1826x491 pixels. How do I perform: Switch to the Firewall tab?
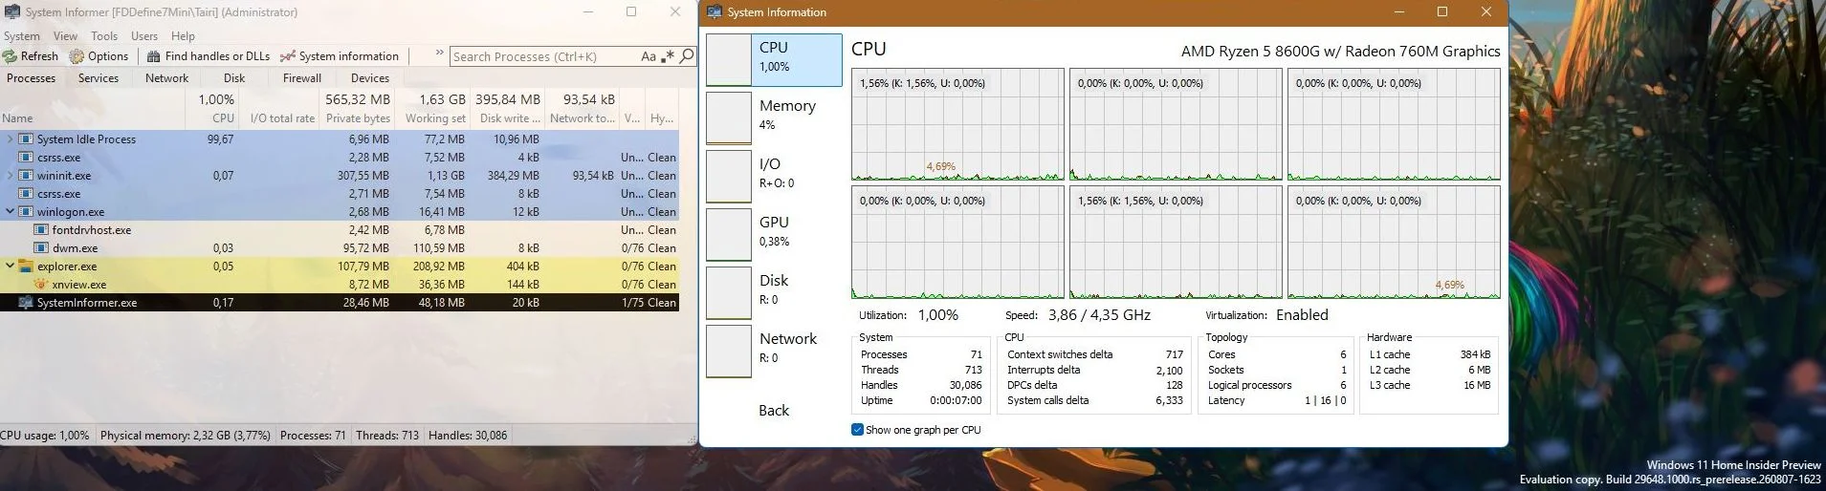(302, 78)
